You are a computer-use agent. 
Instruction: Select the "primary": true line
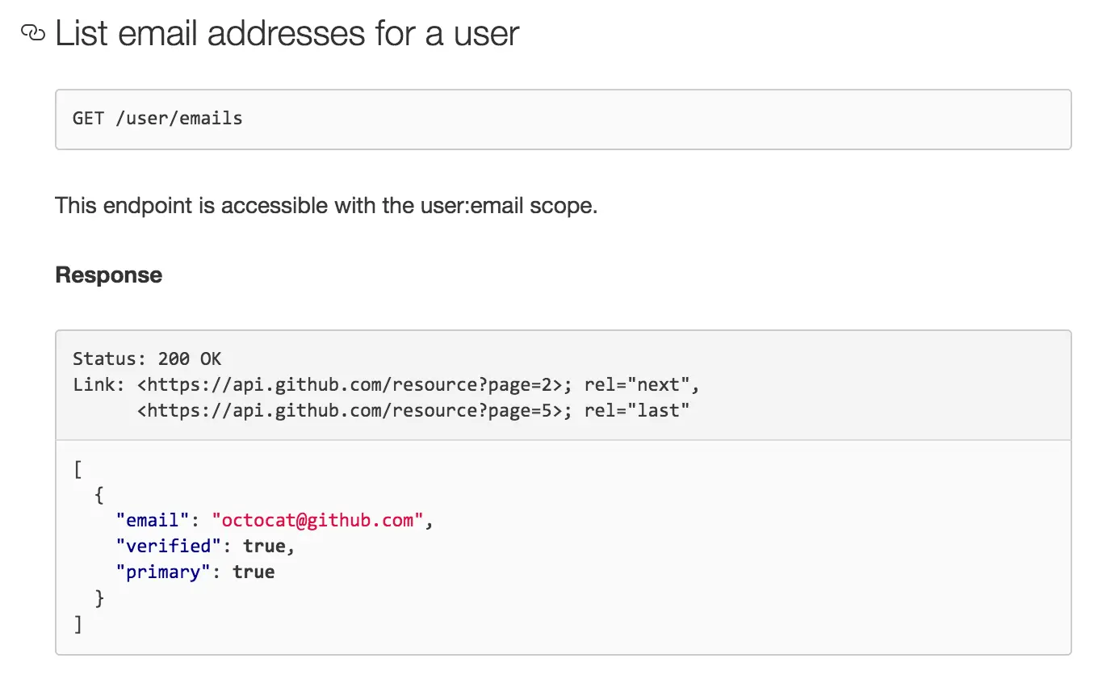click(x=195, y=572)
